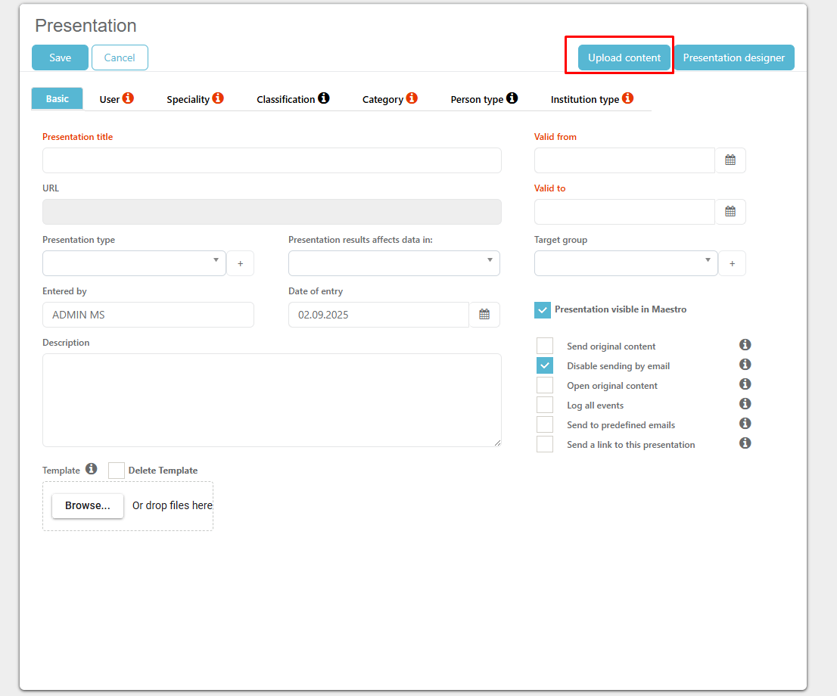This screenshot has width=837, height=696.
Task: Open calendar picker for Valid from
Action: 730,160
